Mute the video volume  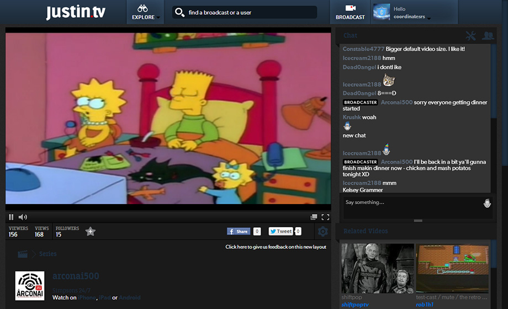click(23, 217)
